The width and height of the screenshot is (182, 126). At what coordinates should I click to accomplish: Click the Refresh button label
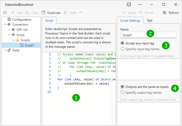tap(174, 13)
